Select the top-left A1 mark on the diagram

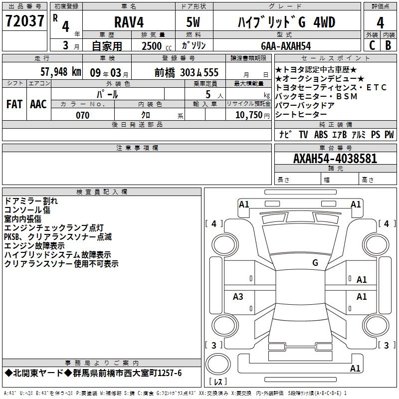(244, 204)
